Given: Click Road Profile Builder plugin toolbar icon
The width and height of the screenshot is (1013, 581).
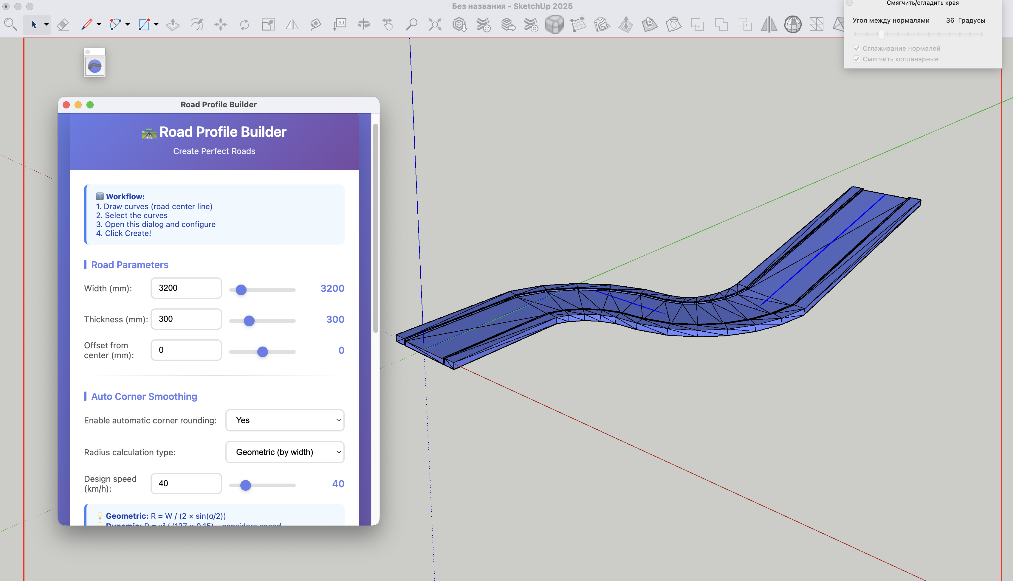Looking at the screenshot, I should (x=95, y=66).
